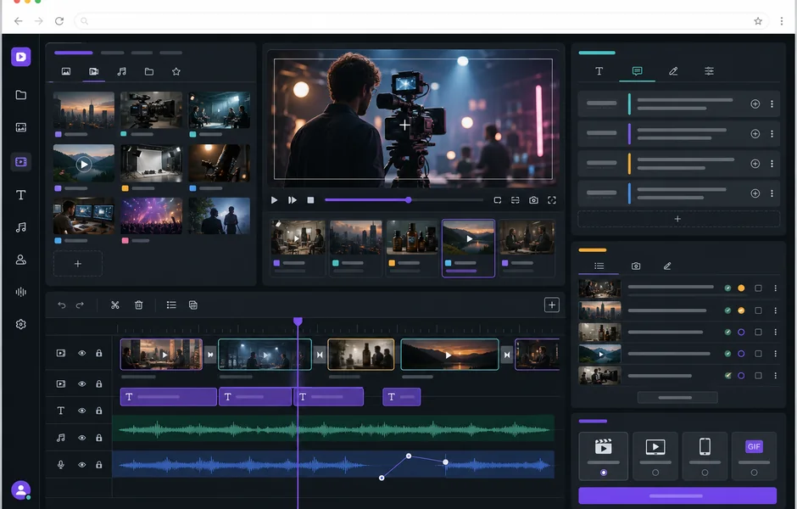797x509 pixels.
Task: Capture snapshot with preview camera icon
Action: coord(533,200)
